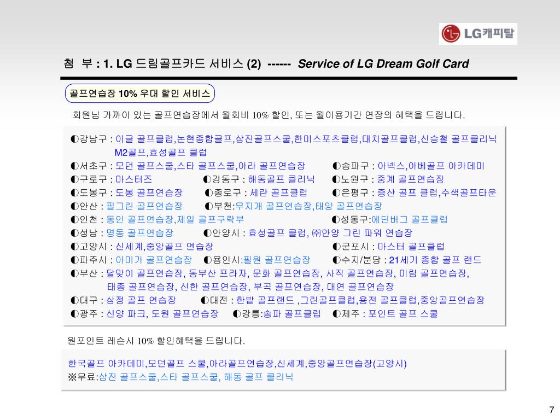This screenshot has width=560, height=420.
Task: Click '필그린 골프연습장' in the 안산 row
Action: click(x=144, y=206)
